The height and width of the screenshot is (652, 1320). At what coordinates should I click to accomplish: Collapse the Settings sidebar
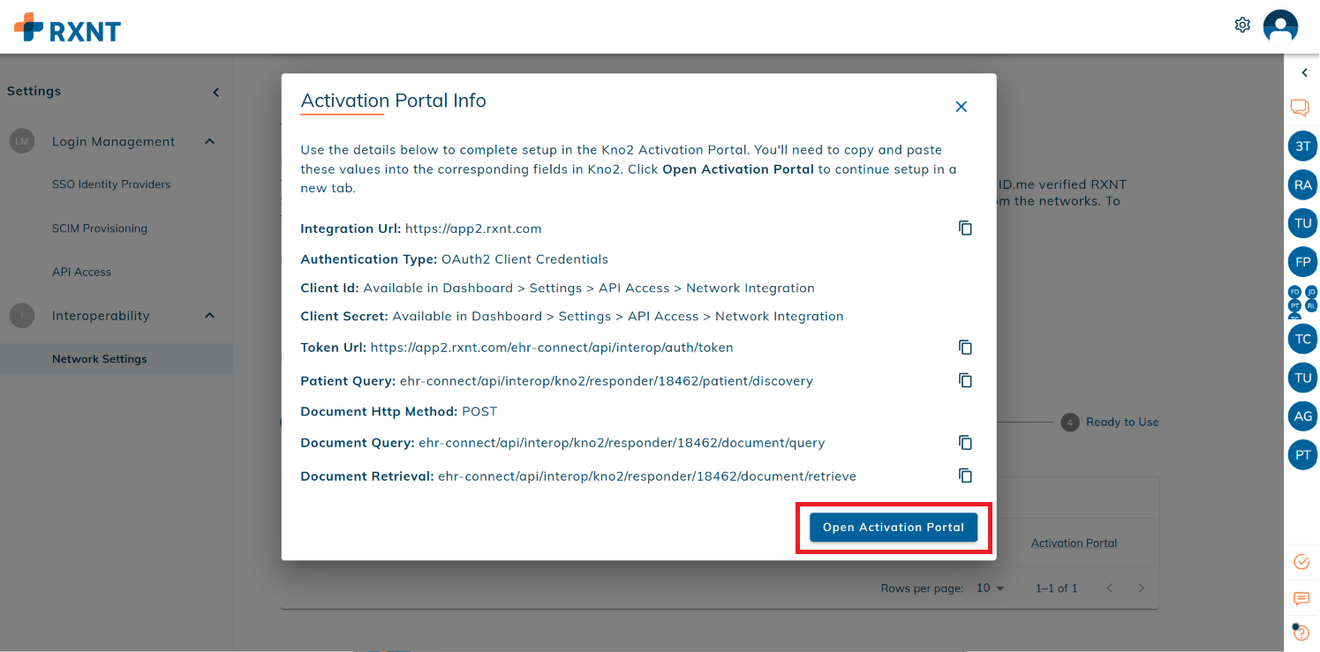215,92
